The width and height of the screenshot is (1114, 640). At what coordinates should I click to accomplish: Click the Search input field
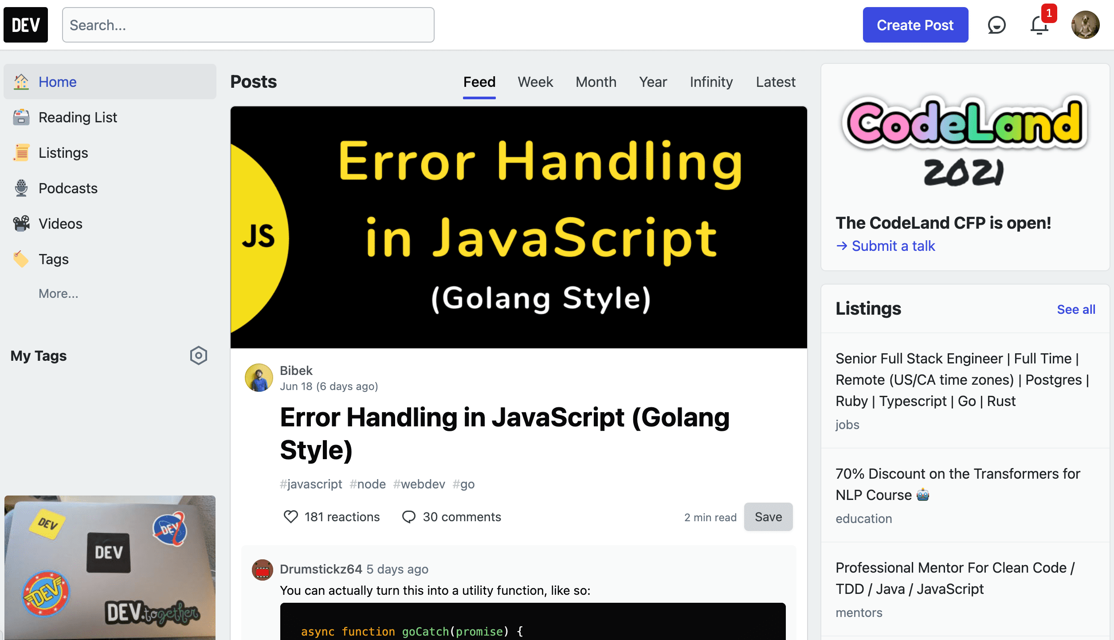pyautogui.click(x=248, y=25)
